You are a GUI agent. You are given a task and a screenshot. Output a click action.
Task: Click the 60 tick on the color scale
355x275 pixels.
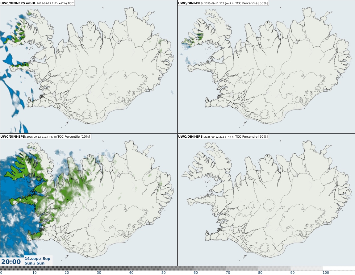point(196,273)
